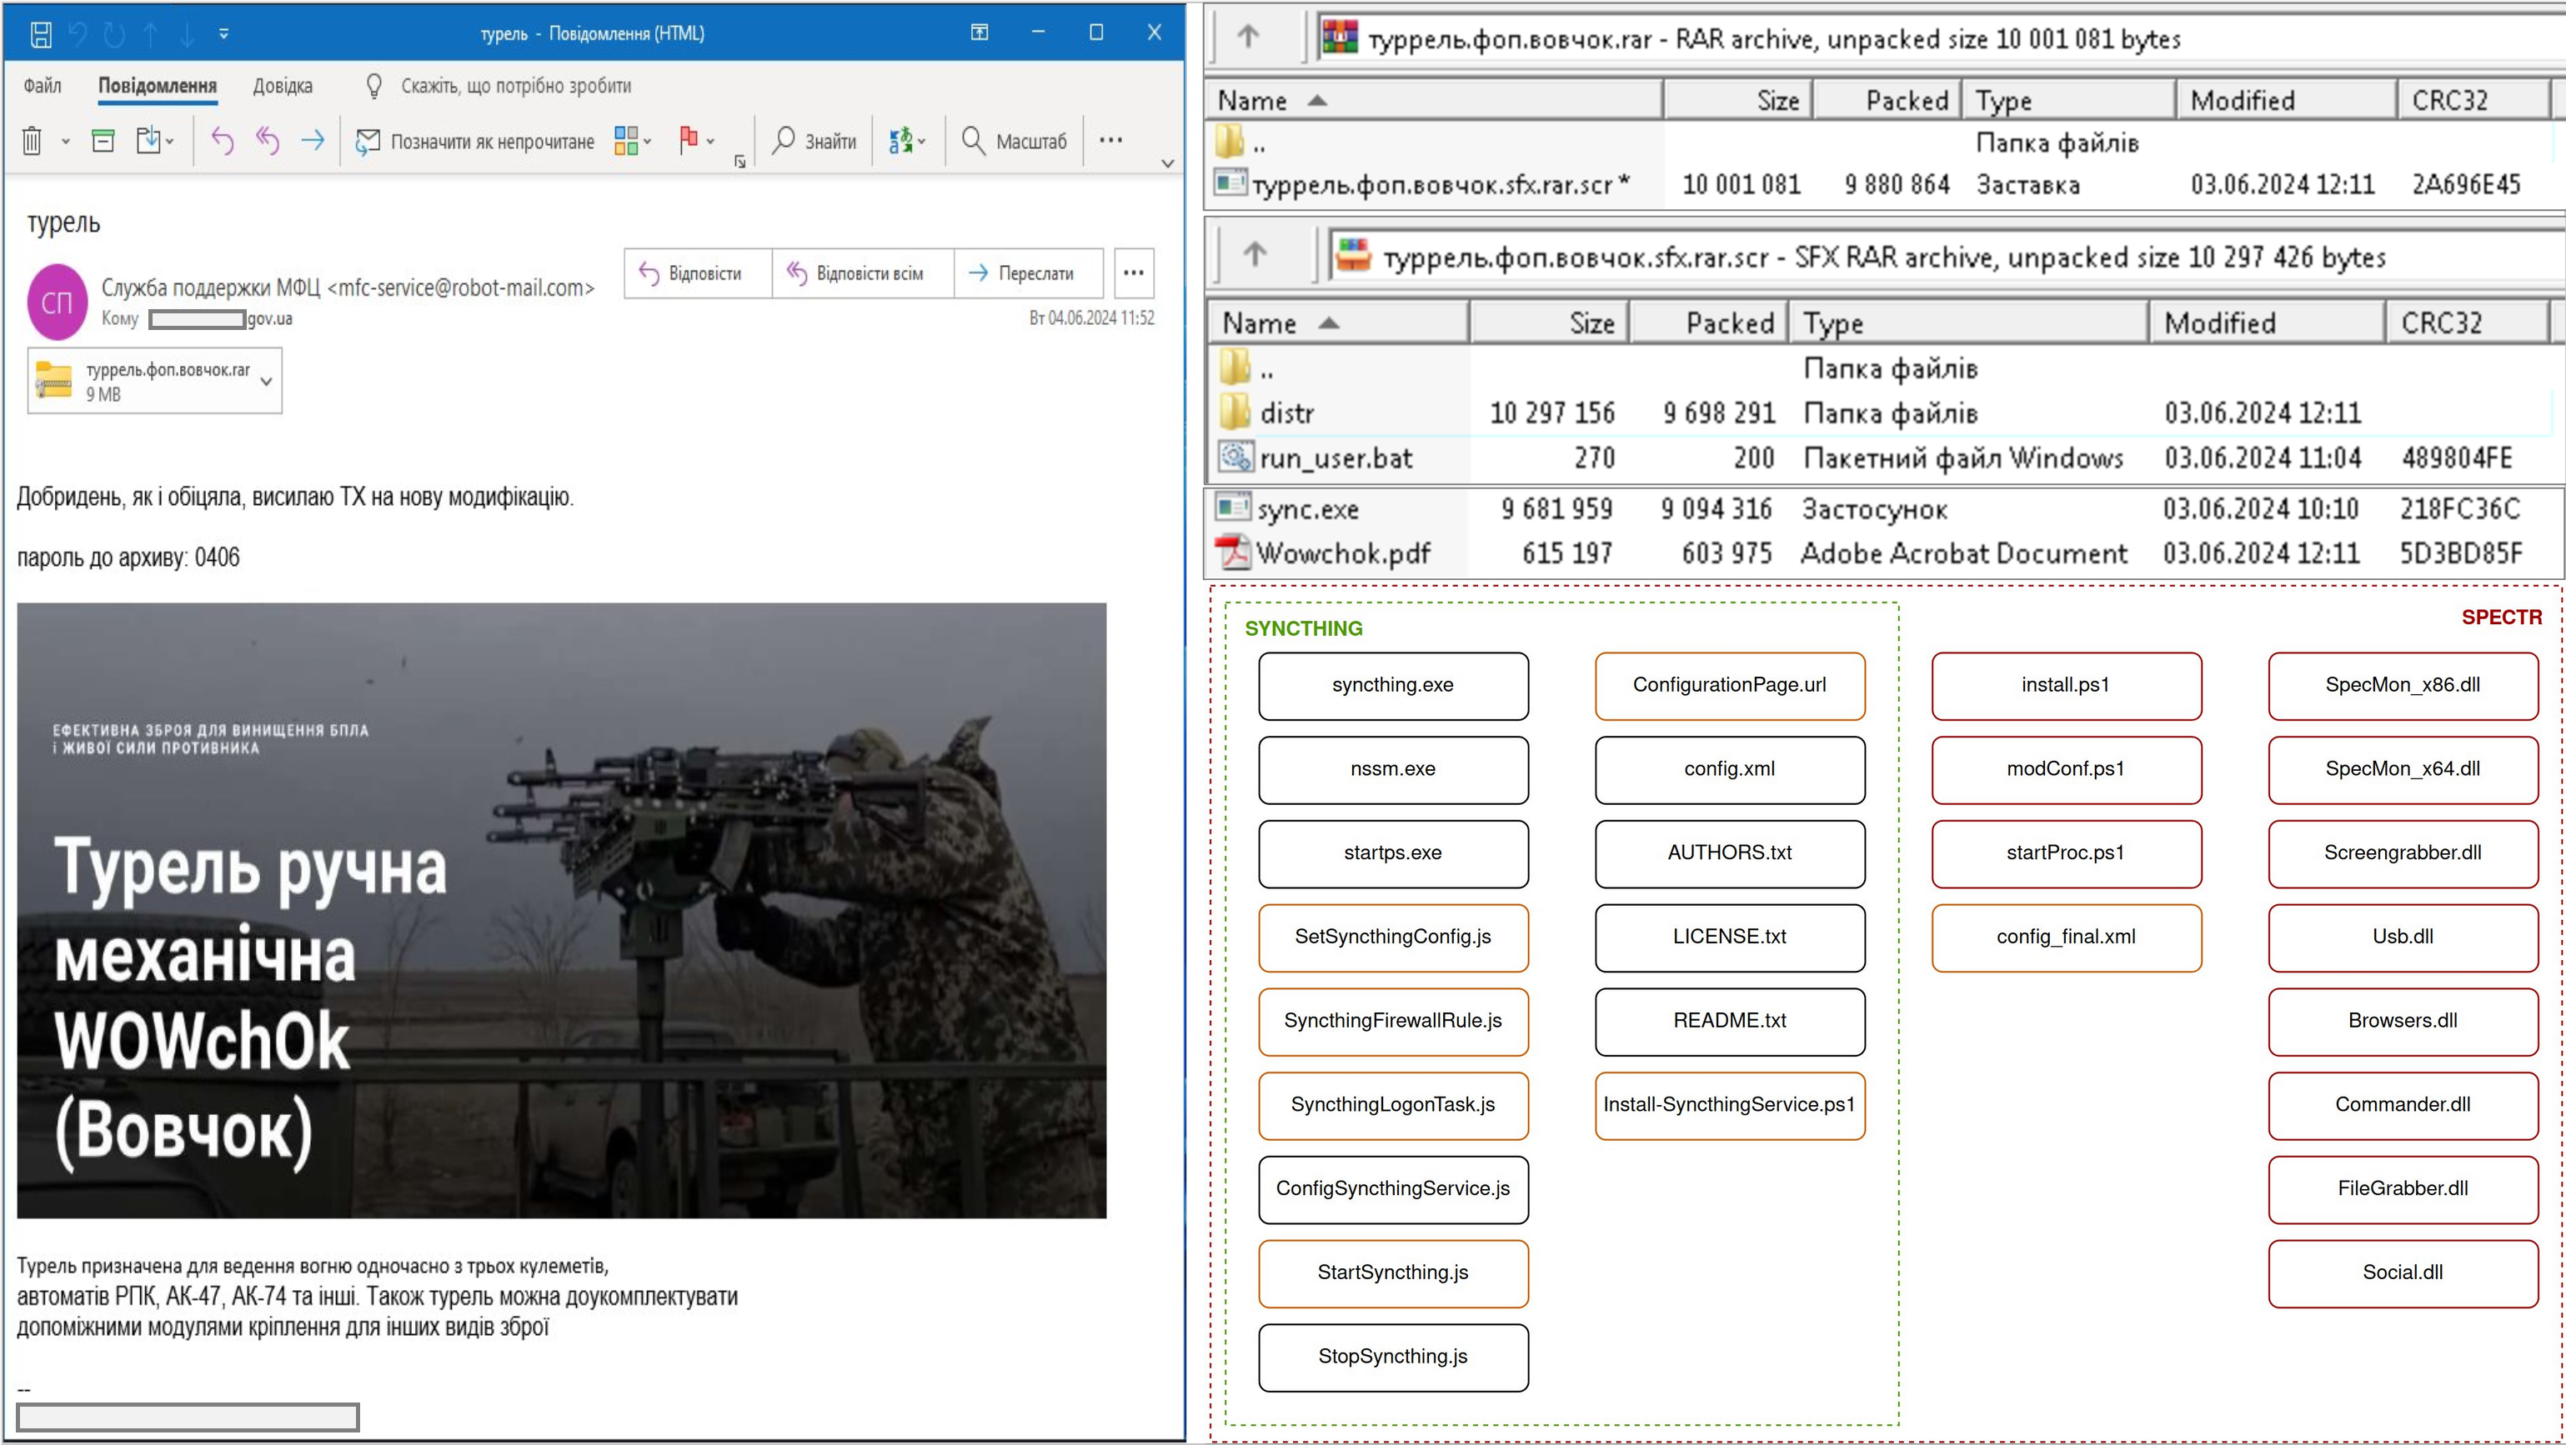Click the Reply All icon in ribbon
The height and width of the screenshot is (1445, 2566).
267,142
